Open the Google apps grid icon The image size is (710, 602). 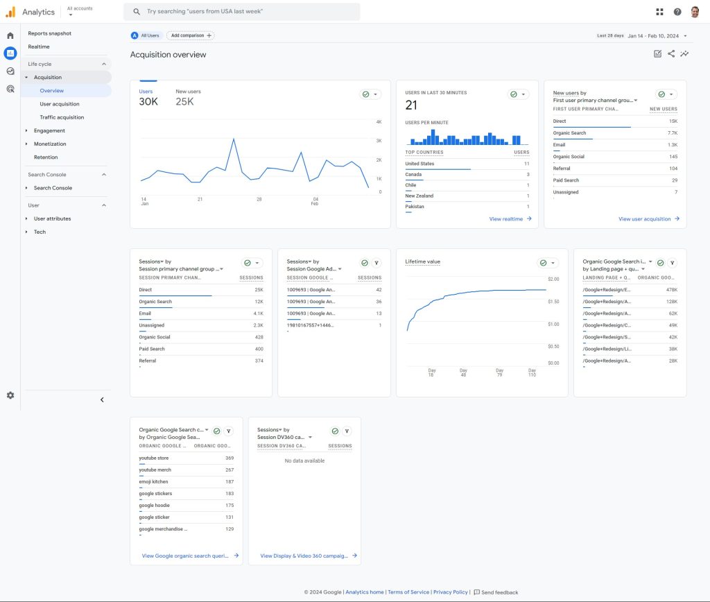point(660,12)
